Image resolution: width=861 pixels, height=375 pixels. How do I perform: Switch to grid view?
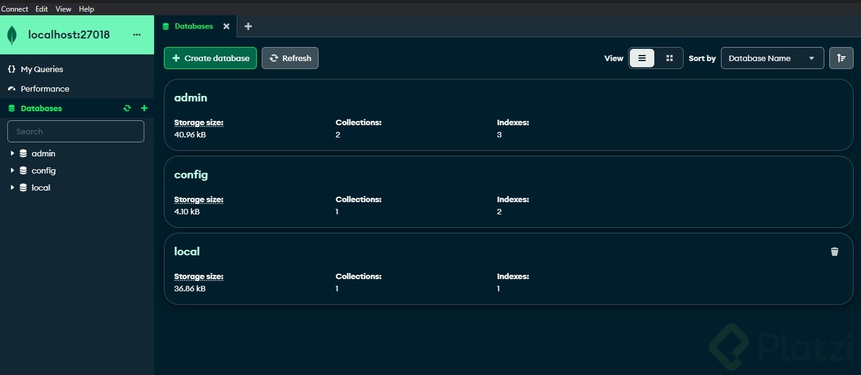pos(669,58)
